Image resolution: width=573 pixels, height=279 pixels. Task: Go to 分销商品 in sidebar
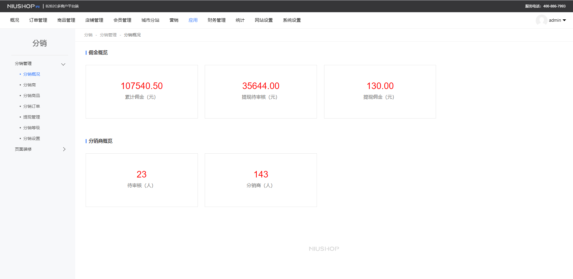(32, 96)
